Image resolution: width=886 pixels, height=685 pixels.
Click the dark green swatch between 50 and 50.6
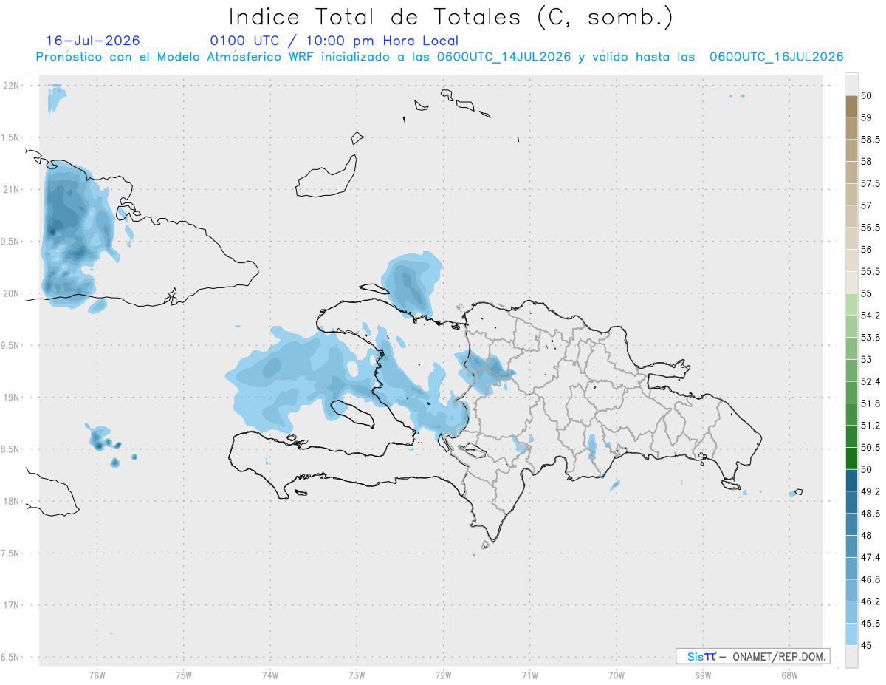[x=851, y=458]
